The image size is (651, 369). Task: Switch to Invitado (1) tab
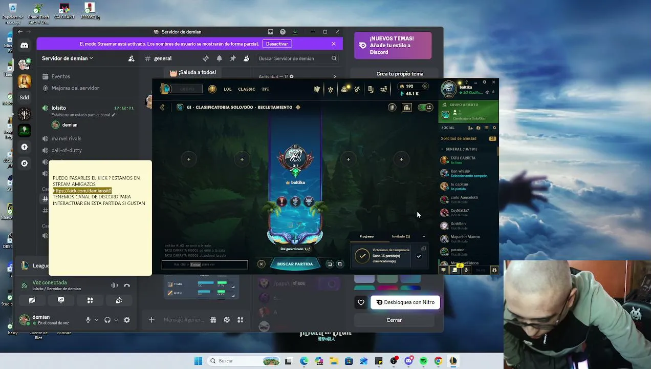(401, 236)
